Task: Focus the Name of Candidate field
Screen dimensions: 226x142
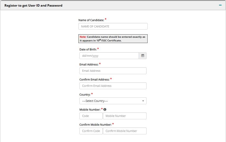Action: (x=113, y=26)
